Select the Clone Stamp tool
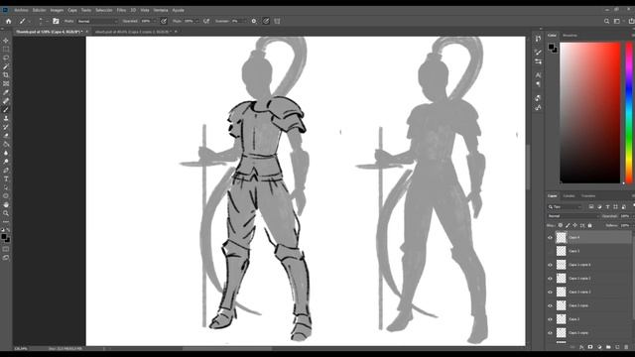Screen dimensions: 635x357 tap(6, 118)
